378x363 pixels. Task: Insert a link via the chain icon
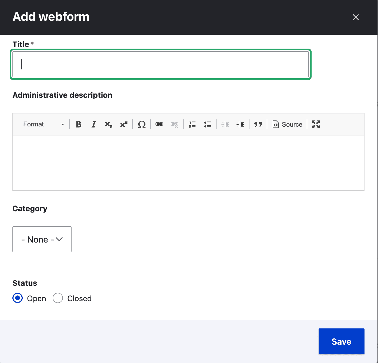coord(159,124)
